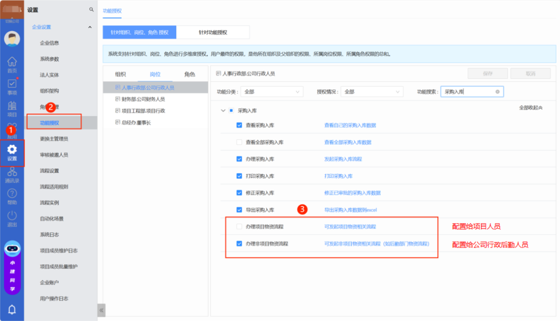The height and width of the screenshot is (321, 560).
Task: Select the 角色 tab
Action: pyautogui.click(x=190, y=75)
